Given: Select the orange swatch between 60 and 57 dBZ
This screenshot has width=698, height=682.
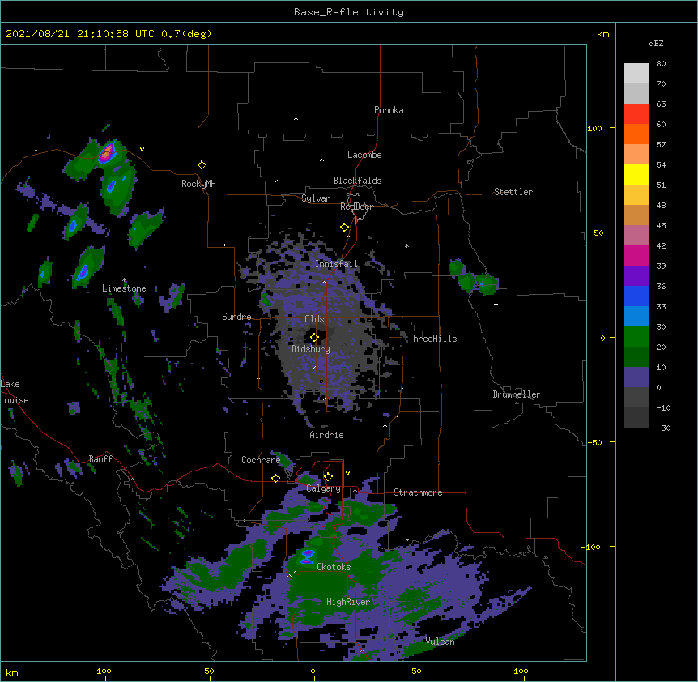Looking at the screenshot, I should point(636,134).
